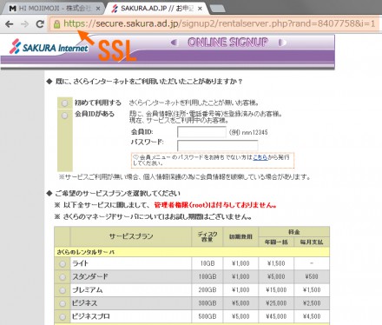Select the ビジネス plan radio button
Viewport: 382px width, 325px height.
(63, 303)
